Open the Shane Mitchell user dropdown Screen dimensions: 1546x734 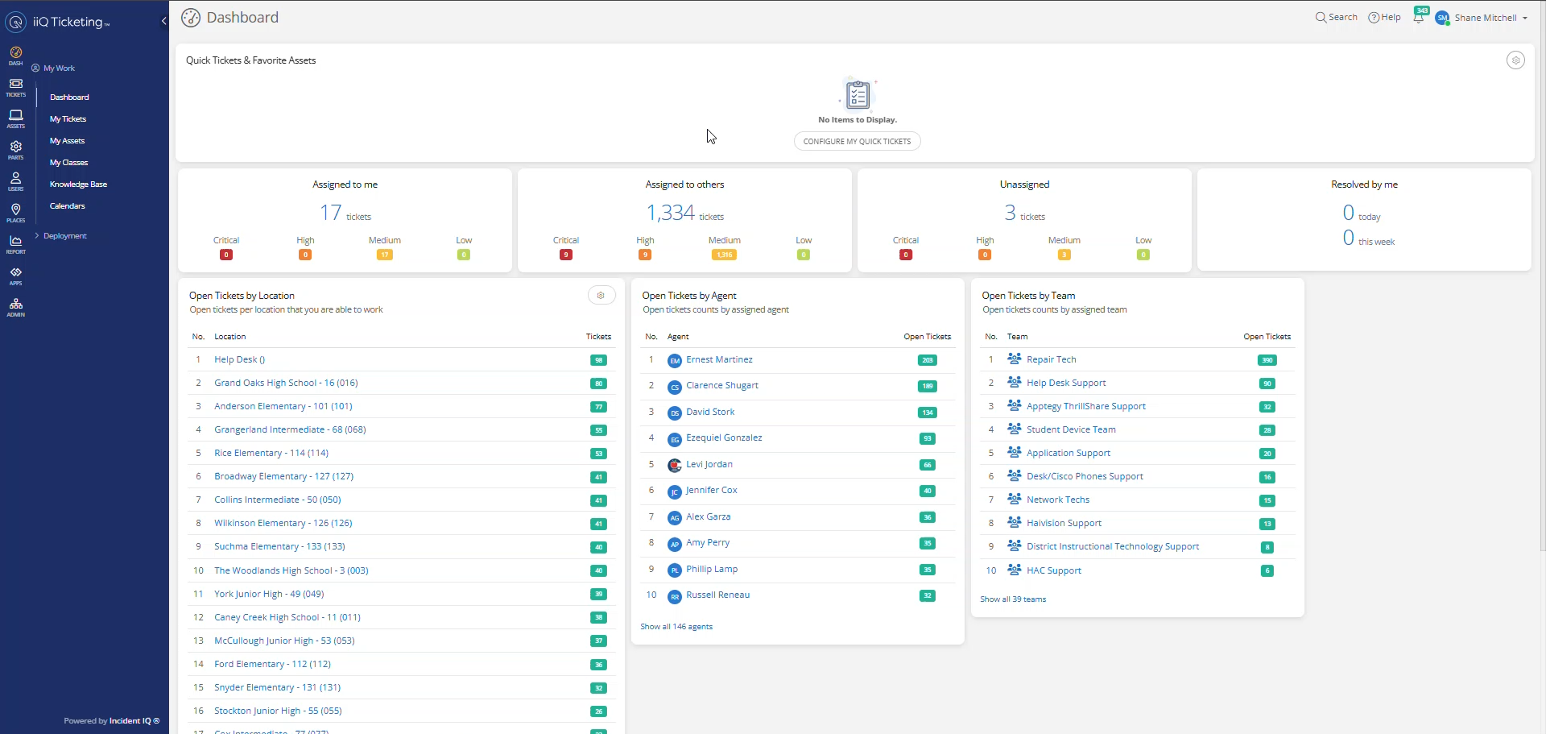1490,18
